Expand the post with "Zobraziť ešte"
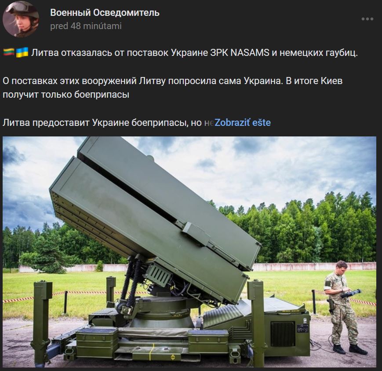This screenshot has height=371, width=382. [242, 122]
